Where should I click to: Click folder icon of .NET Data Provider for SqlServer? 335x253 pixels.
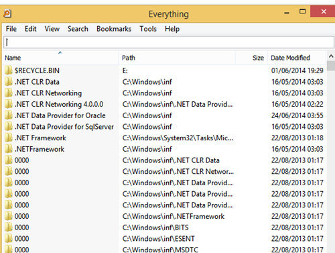[x=9, y=126]
